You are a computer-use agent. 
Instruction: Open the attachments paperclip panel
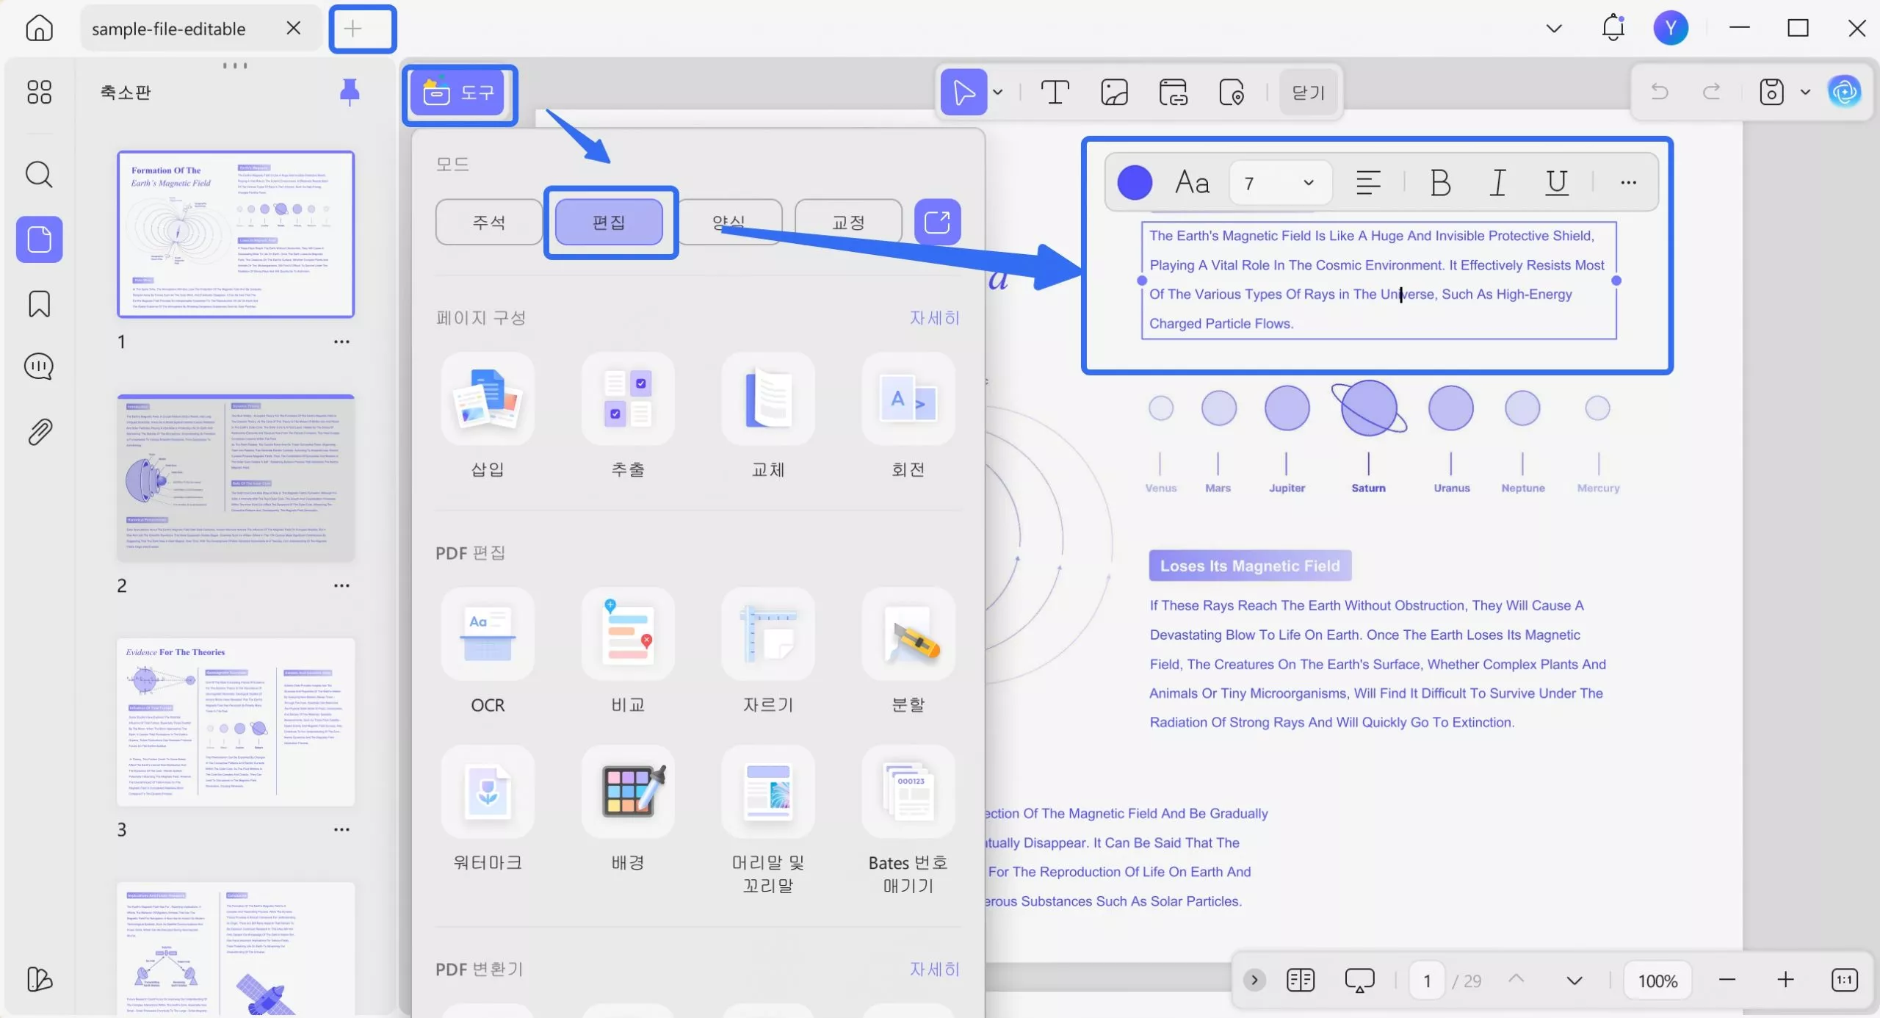39,432
